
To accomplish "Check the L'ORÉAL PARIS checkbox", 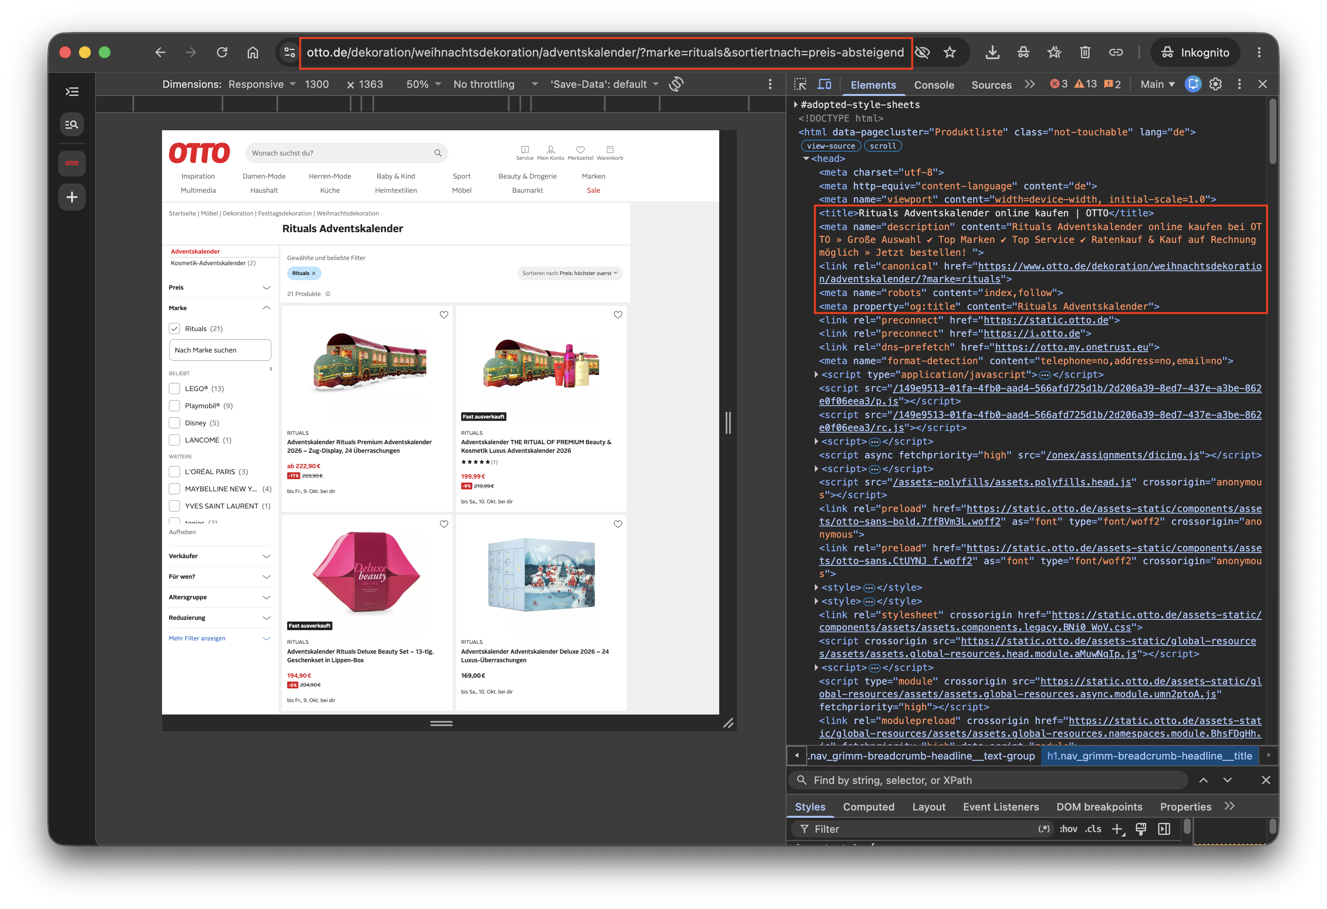I will pos(175,472).
